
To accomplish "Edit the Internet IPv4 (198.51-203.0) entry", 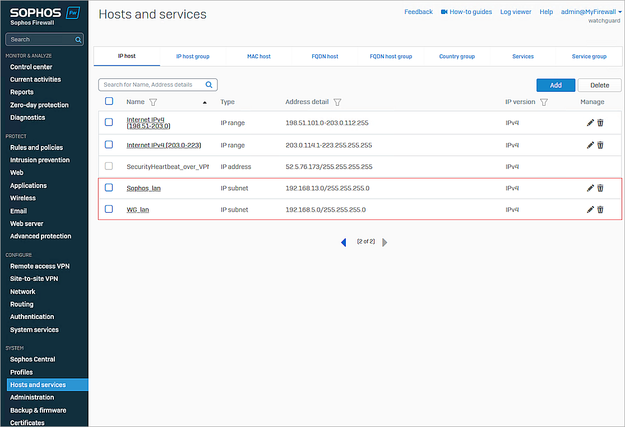I will pos(590,123).
